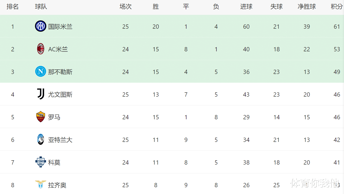Viewport: 344px width, 194px height.
Task: Click the Napoli club logo
Action: [41, 71]
